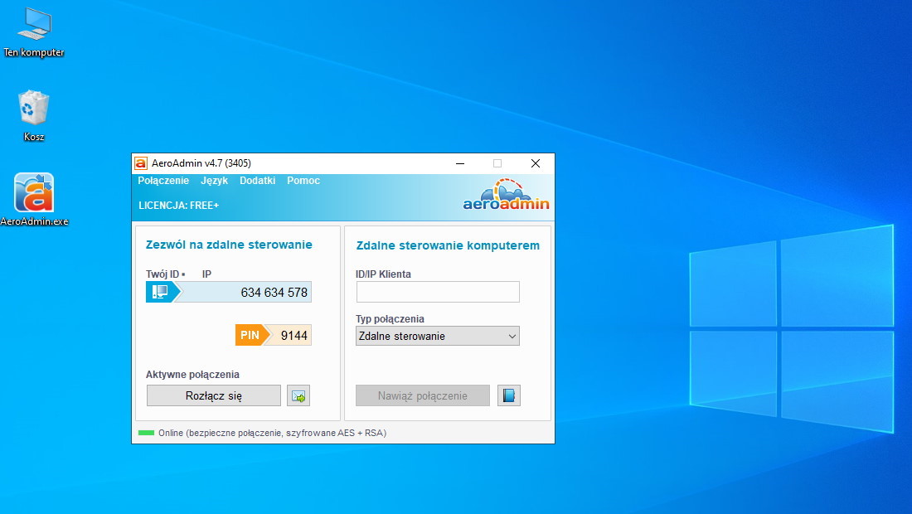The image size is (912, 514).
Task: Expand the Typ połączenia dropdown
Action: (x=438, y=336)
